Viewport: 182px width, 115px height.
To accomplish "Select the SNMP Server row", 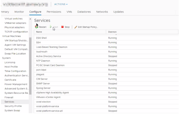I will (106, 83).
